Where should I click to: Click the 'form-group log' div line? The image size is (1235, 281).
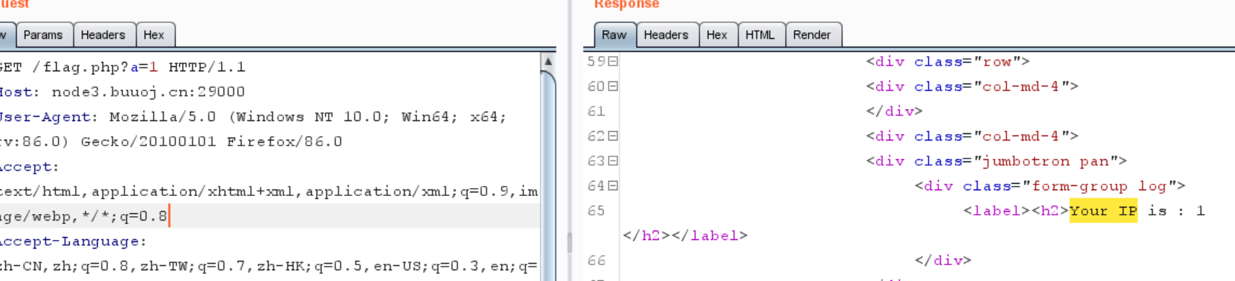point(1051,186)
